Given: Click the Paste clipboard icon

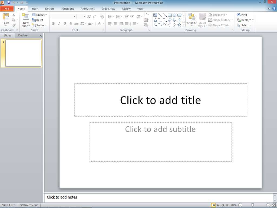Looking at the screenshot, I should 6,17.
